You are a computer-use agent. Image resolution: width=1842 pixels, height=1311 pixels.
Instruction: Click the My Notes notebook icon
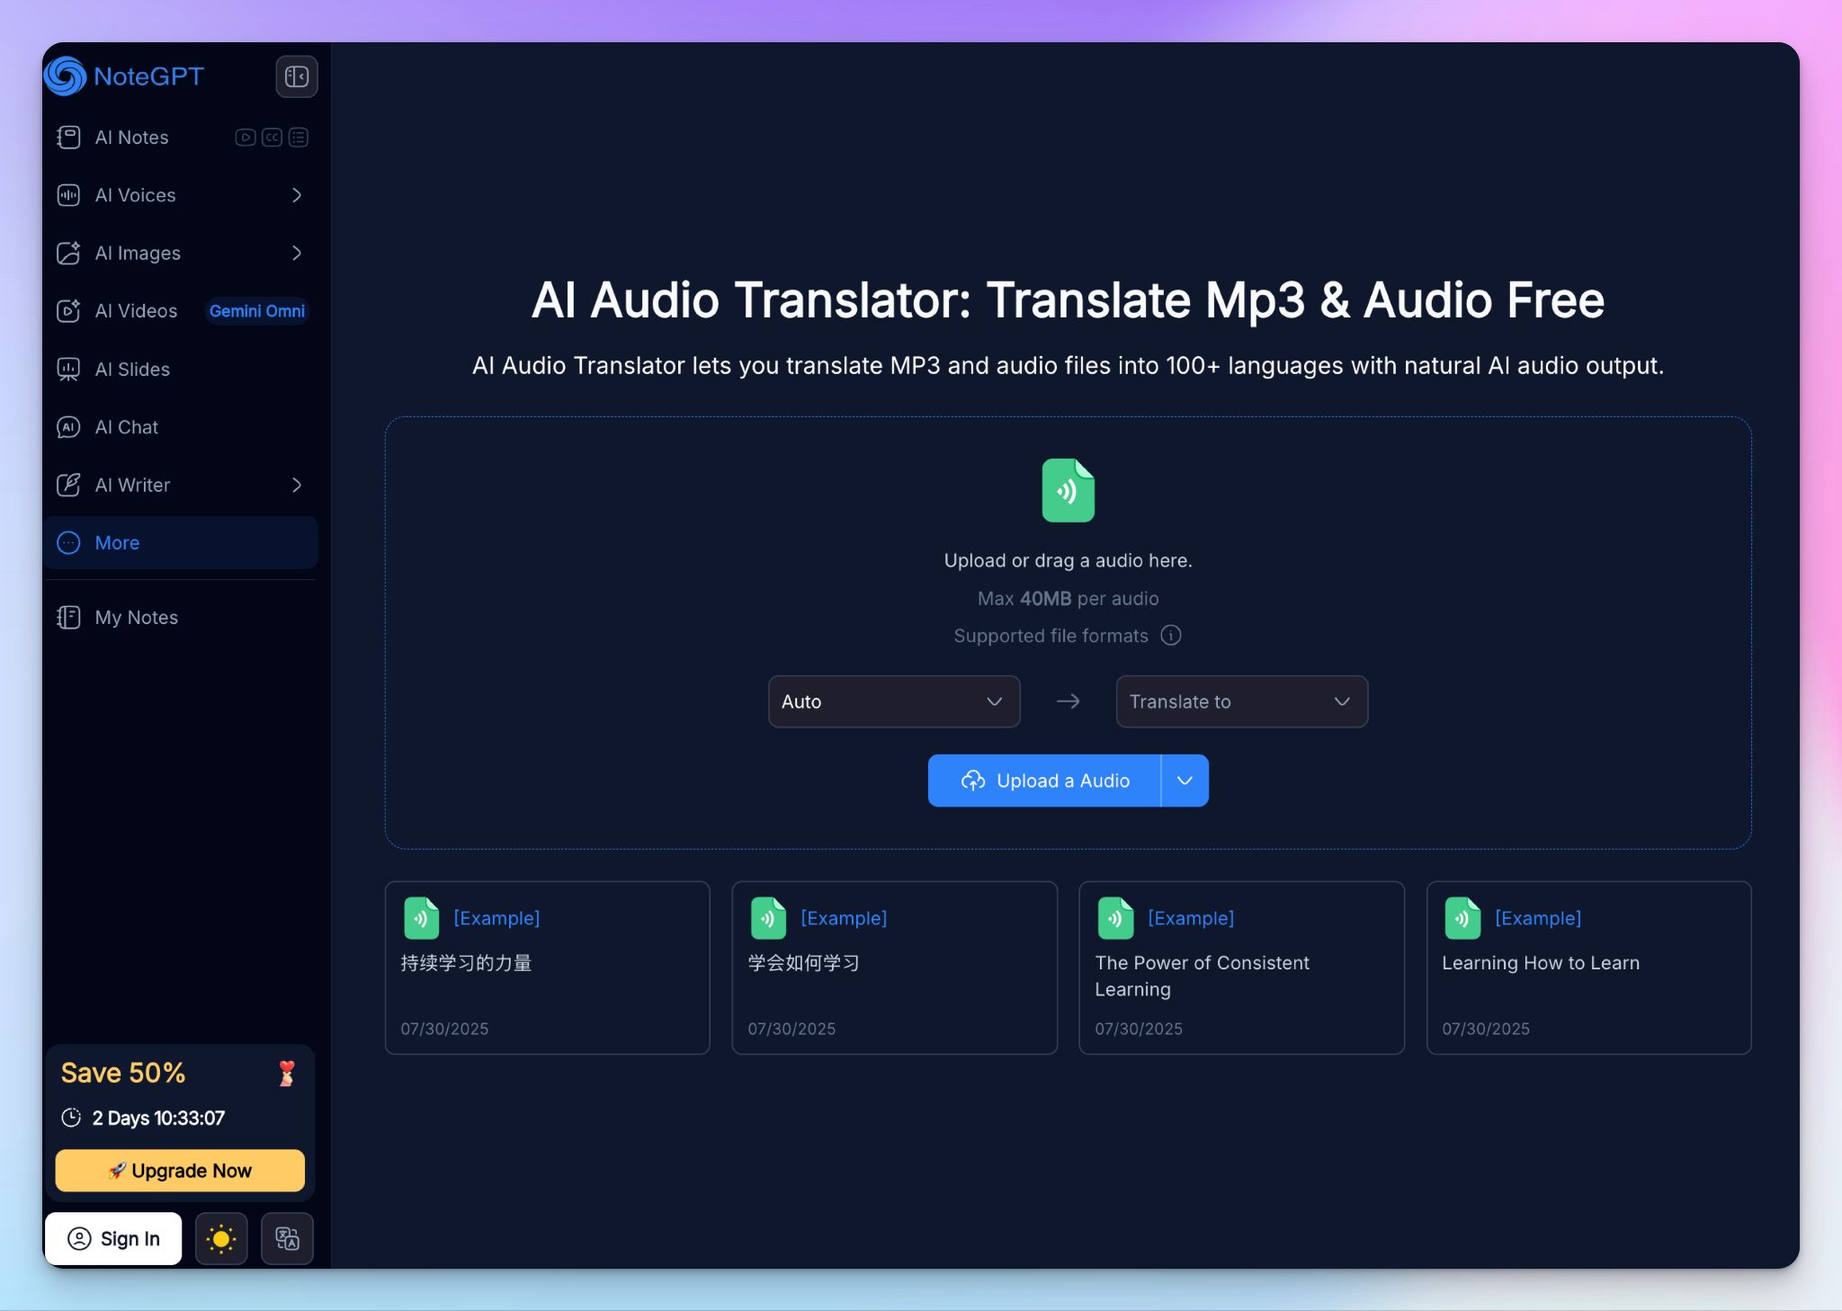[68, 618]
